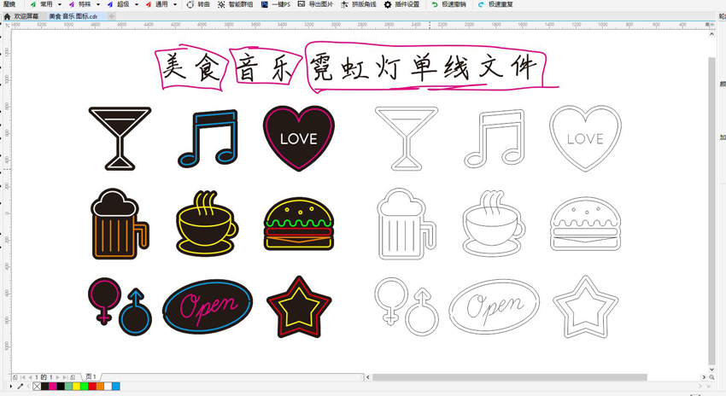Run the 转曲 convert-to-curves tool
This screenshot has width=726, height=396.
[x=198, y=4]
